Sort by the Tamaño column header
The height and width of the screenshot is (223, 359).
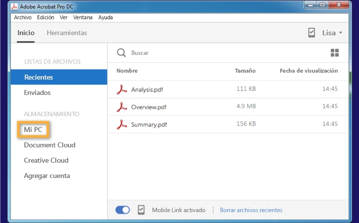point(245,71)
